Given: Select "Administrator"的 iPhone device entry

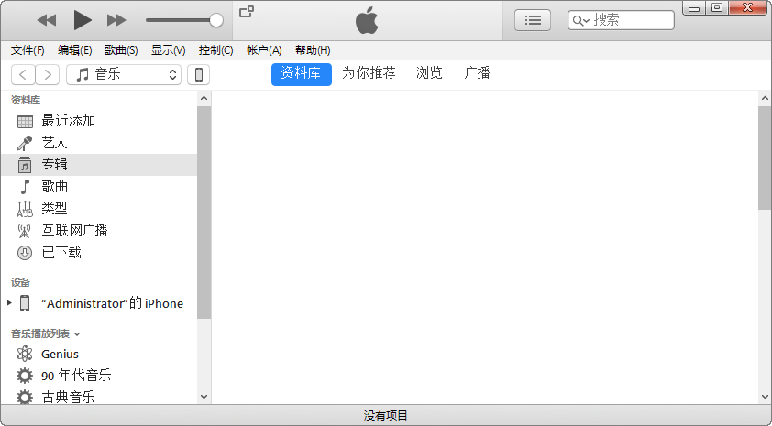Looking at the screenshot, I should (x=99, y=303).
